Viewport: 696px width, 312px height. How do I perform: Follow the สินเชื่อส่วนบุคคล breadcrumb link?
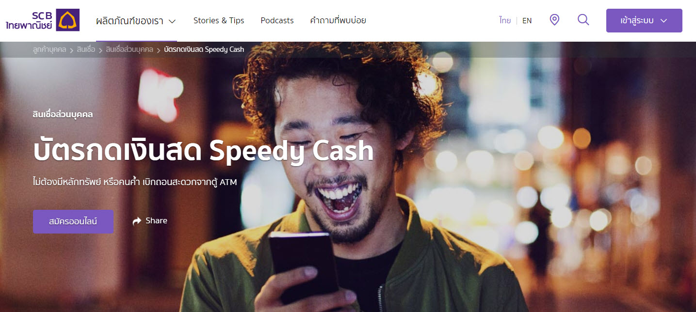(129, 49)
